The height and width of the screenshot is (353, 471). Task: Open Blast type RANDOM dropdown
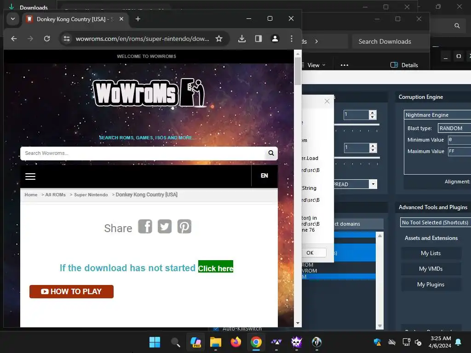[x=454, y=128]
